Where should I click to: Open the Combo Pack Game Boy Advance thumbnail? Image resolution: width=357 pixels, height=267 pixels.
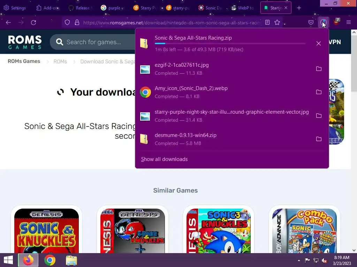click(304, 231)
